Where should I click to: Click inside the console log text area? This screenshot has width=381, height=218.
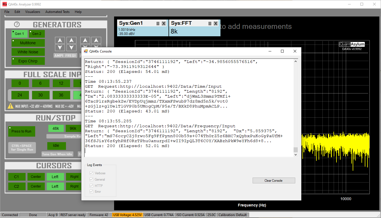pyautogui.click(x=189, y=107)
